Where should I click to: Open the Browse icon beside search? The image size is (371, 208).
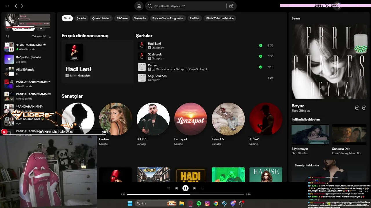[231, 6]
